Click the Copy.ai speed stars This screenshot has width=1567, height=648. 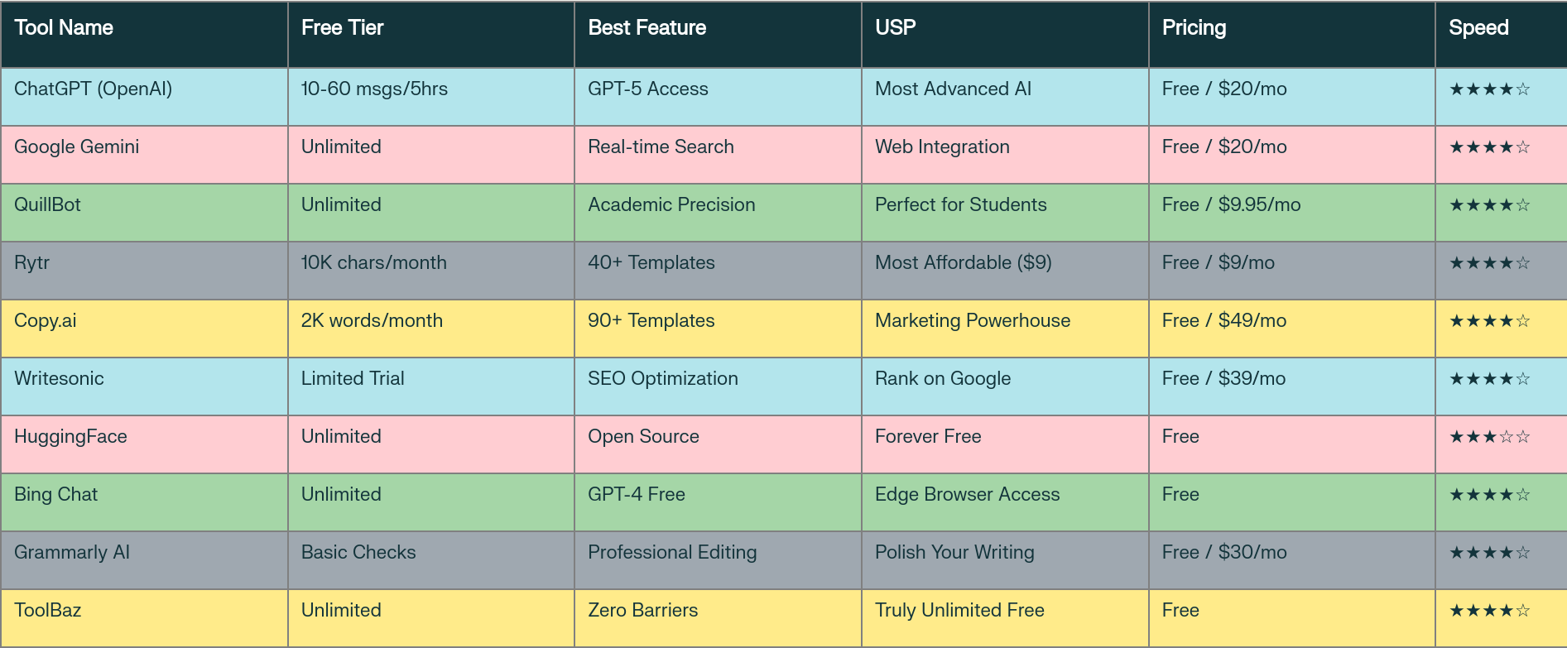(1489, 321)
